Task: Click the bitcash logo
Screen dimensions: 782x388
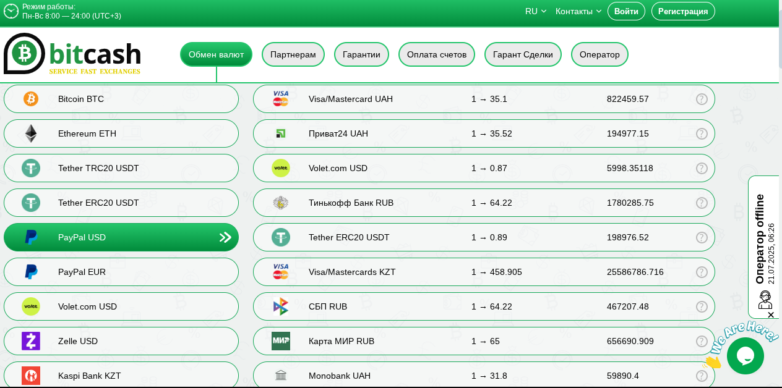Action: tap(72, 54)
